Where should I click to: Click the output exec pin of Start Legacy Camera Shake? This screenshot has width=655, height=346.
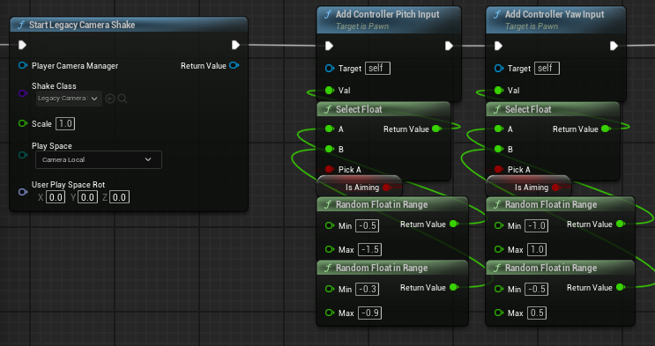[235, 45]
